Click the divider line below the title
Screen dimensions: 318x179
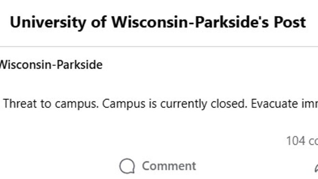pos(159,46)
